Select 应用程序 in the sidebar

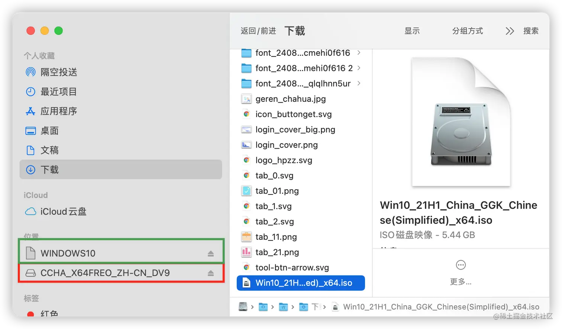(121, 111)
